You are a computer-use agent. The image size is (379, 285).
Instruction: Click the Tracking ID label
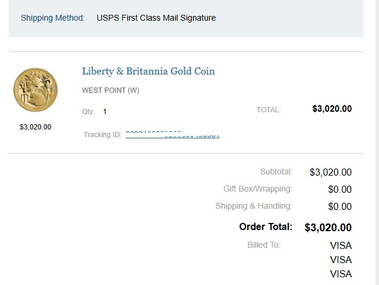coord(102,135)
